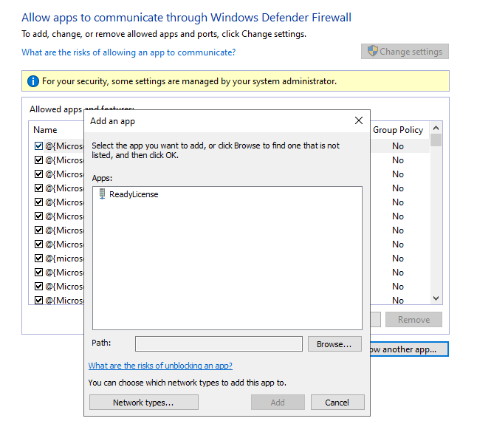Click the allowed apps list scrollbar thumb
This screenshot has height=438, width=477.
pos(436,140)
